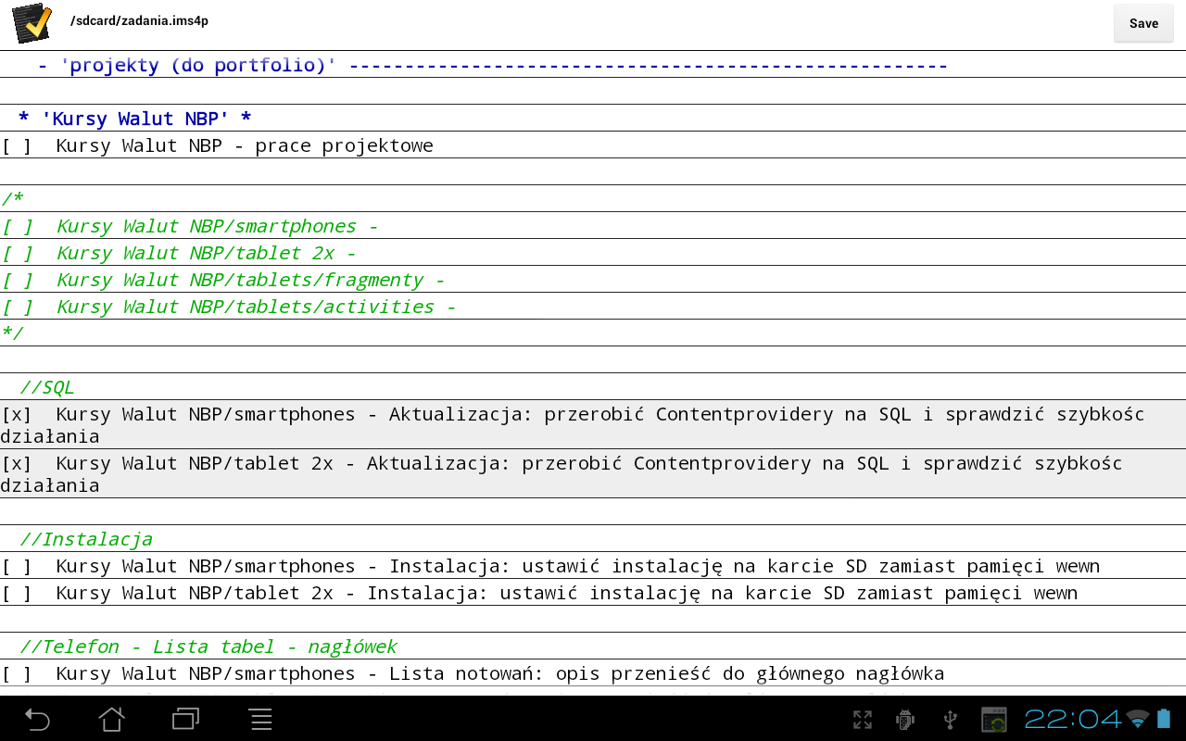Tap the /sdcard/zadania.ims4p file path
Screen dimensions: 1186x741
[139, 20]
